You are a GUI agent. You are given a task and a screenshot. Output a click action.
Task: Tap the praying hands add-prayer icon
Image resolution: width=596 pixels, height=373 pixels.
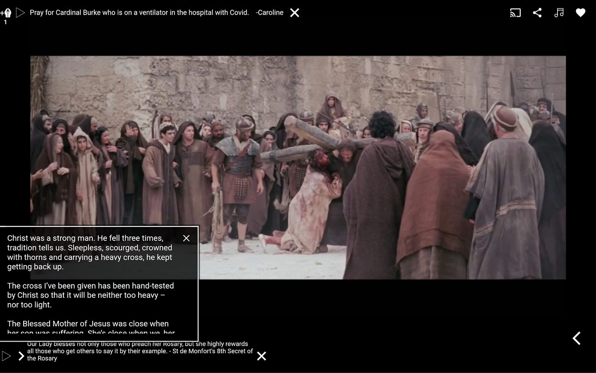(6, 12)
